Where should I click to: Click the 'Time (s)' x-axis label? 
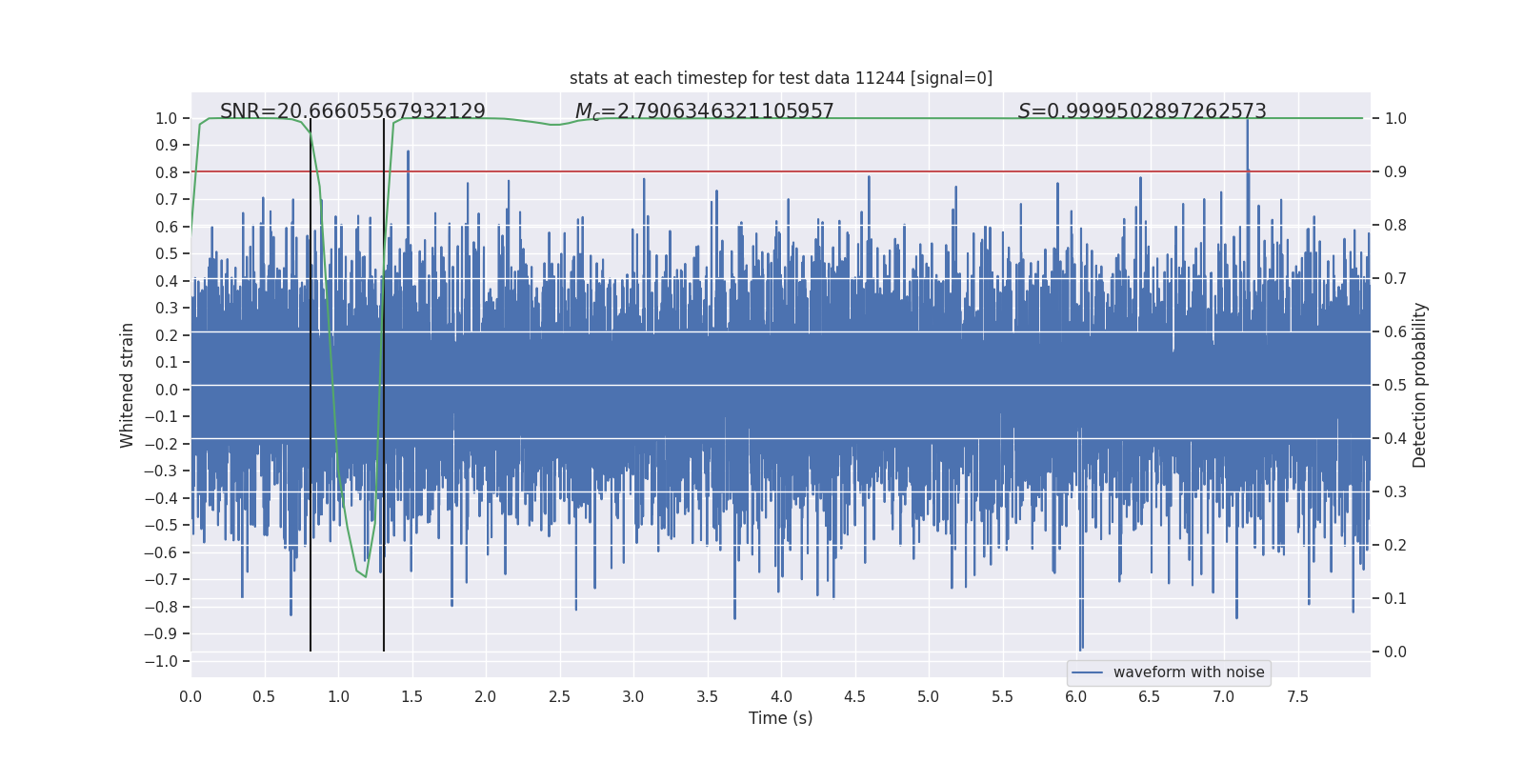pos(780,718)
